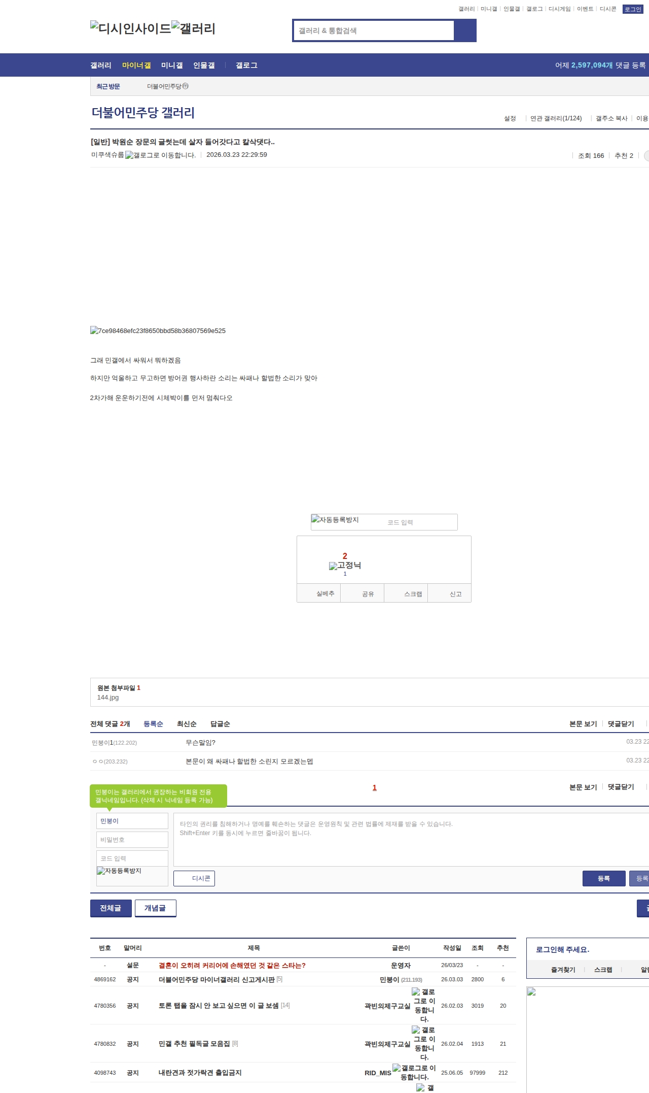The height and width of the screenshot is (1093, 649).
Task: Focus the comment text area
Action: 411,840
